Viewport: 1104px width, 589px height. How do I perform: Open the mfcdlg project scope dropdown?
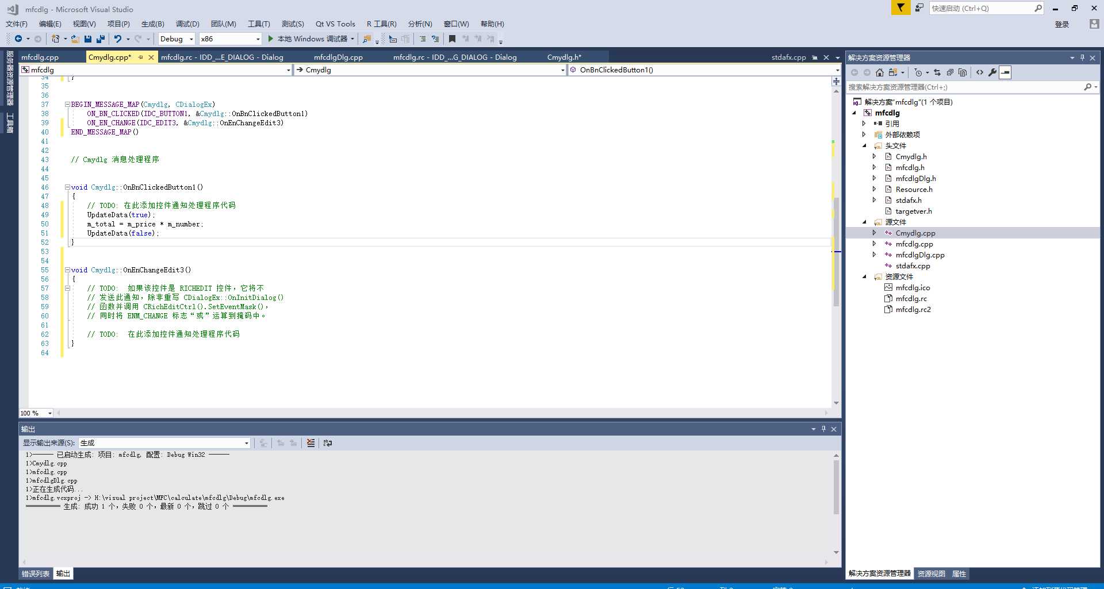[156, 70]
